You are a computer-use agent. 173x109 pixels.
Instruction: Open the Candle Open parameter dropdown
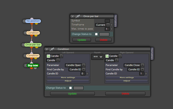(x=75, y=65)
